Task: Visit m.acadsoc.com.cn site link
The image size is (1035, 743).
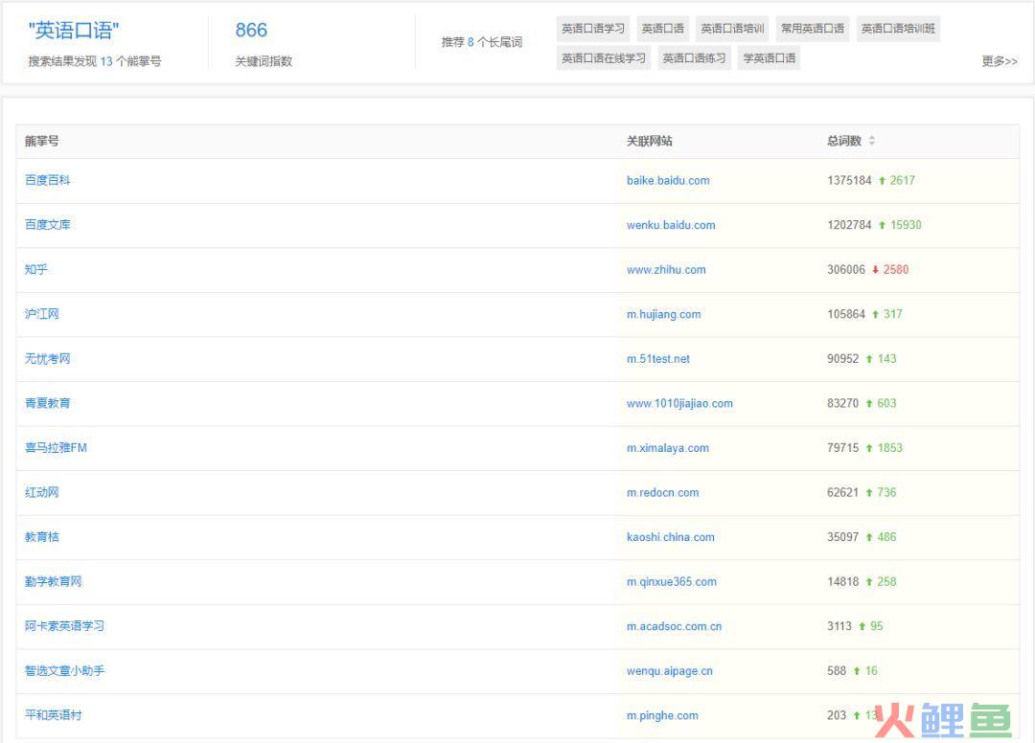Action: tap(674, 625)
